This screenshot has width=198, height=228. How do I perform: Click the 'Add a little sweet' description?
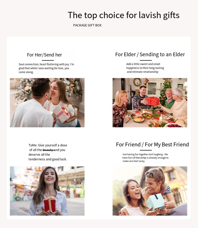coord(145,68)
